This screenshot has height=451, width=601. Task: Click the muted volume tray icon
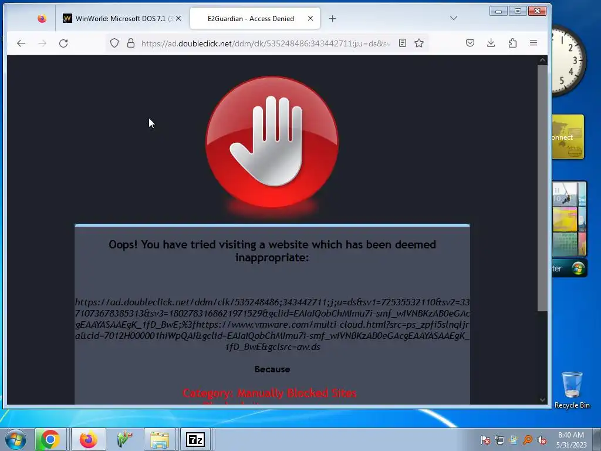[542, 440]
